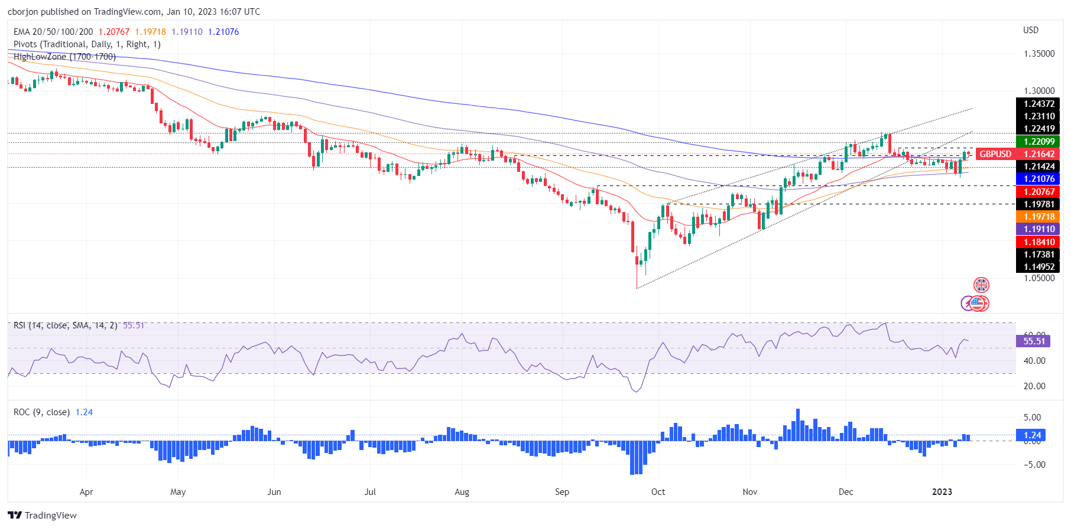The image size is (1071, 528).
Task: Click the red 1.18410 price label
Action: pos(1039,242)
